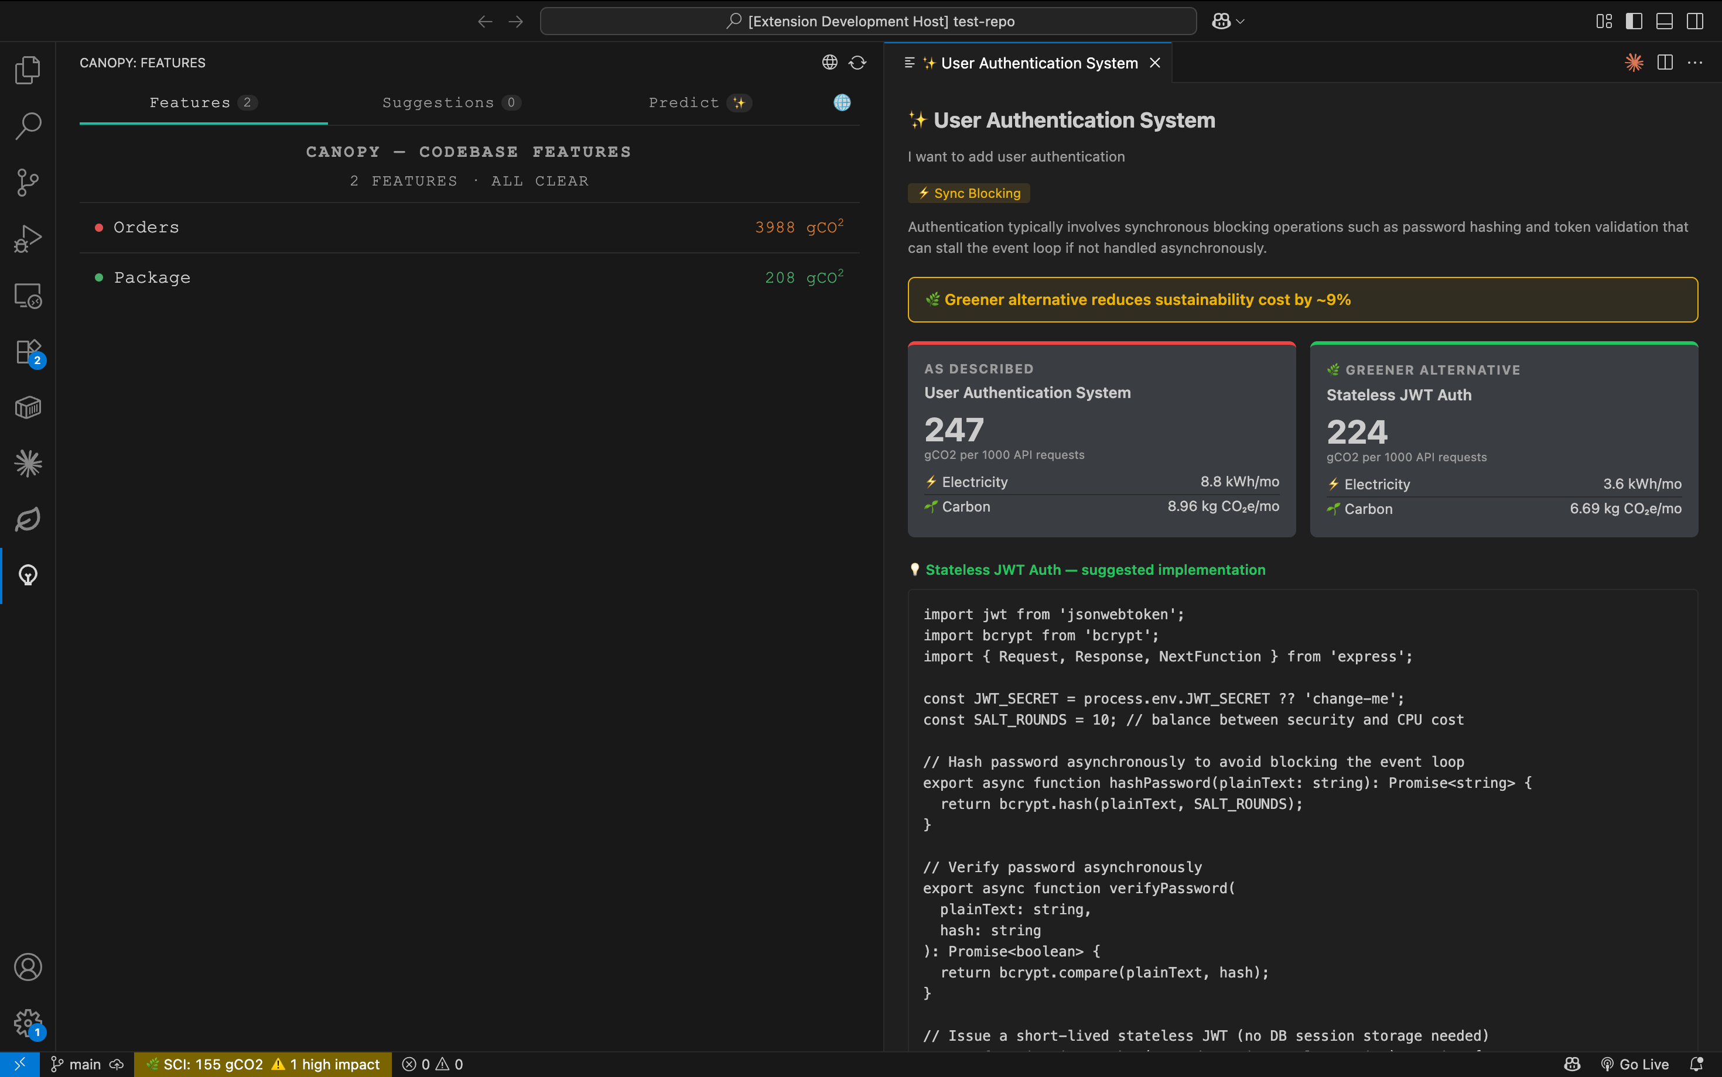The height and width of the screenshot is (1077, 1722).
Task: Click the globe icon in Canopy header
Action: click(829, 63)
